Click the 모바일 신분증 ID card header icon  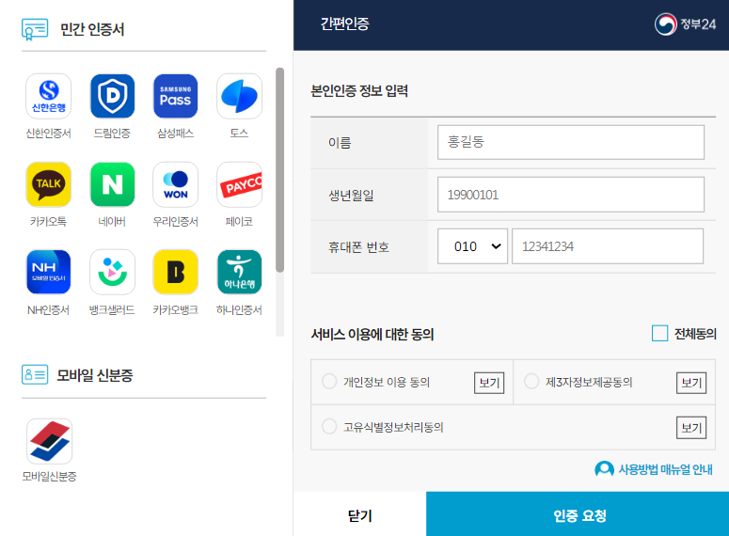[35, 374]
